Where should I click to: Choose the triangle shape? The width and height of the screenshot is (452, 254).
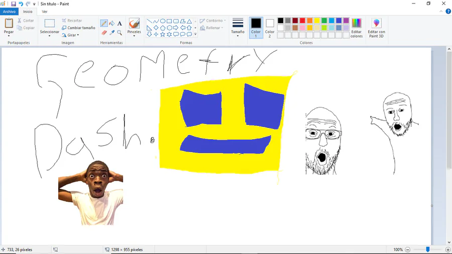click(189, 21)
